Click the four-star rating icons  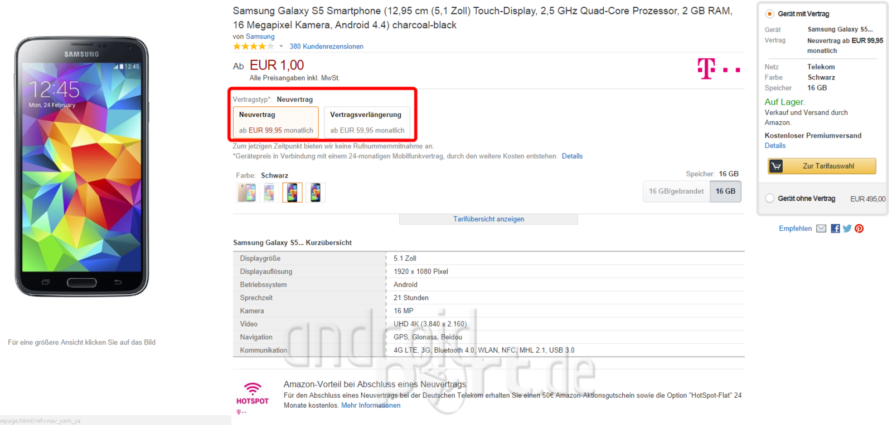pos(254,47)
